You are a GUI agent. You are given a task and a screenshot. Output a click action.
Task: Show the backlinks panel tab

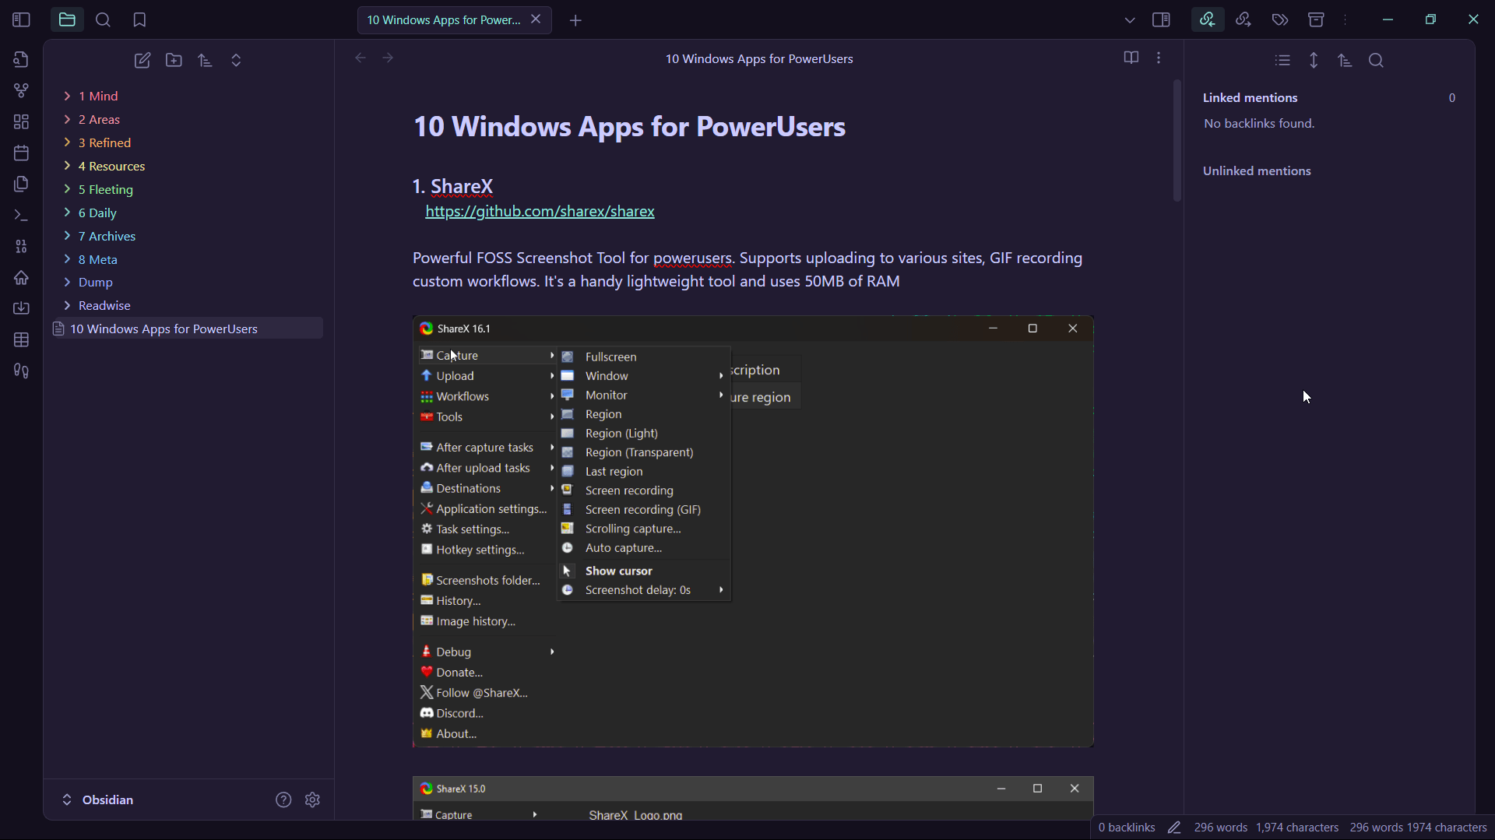click(x=1207, y=19)
